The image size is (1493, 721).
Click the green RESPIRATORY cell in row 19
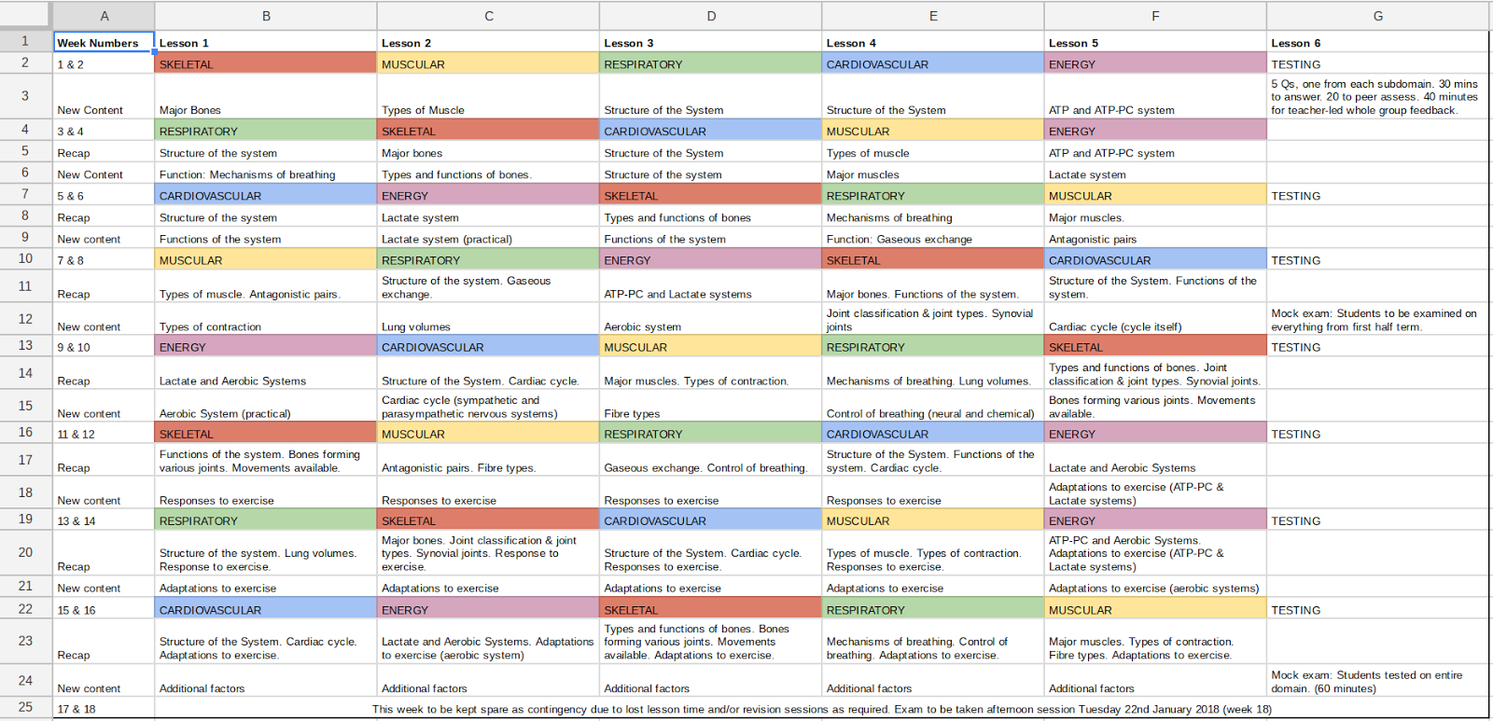pyautogui.click(x=266, y=520)
